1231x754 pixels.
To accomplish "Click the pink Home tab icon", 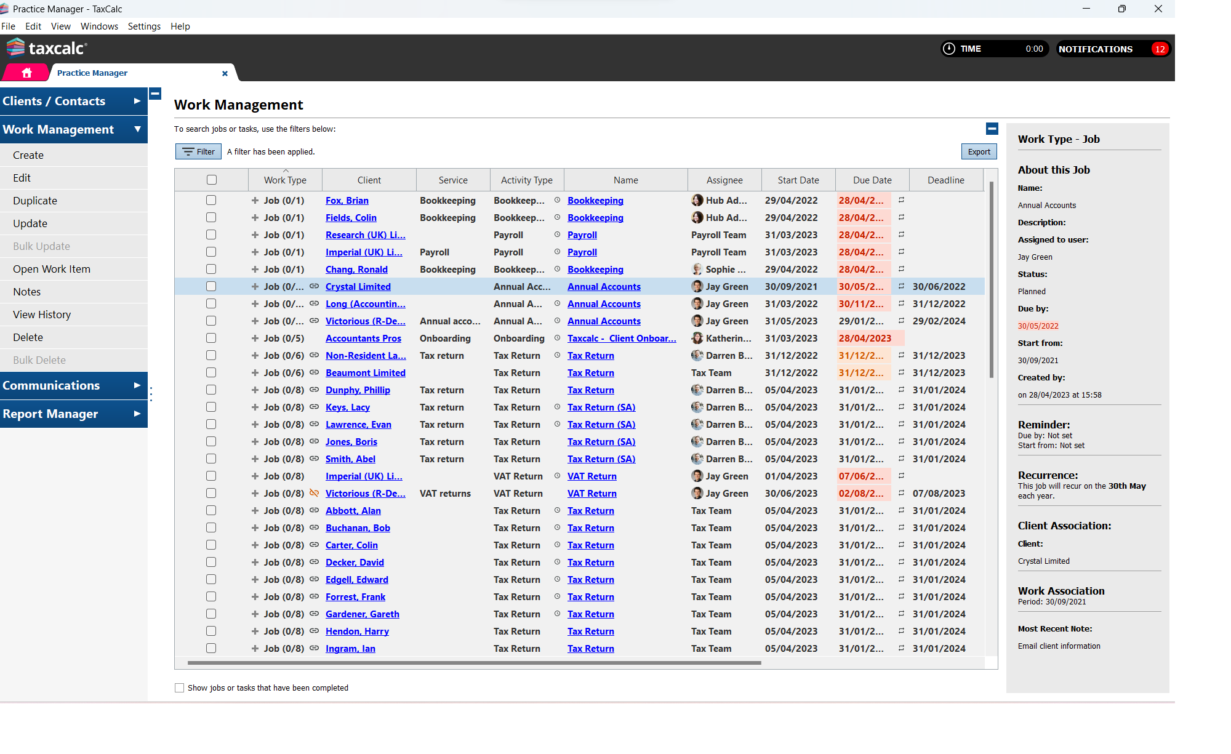I will click(x=26, y=73).
